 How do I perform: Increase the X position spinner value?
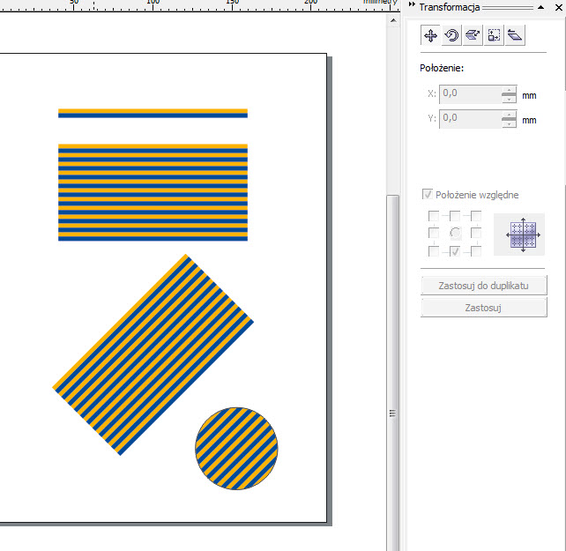point(508,90)
